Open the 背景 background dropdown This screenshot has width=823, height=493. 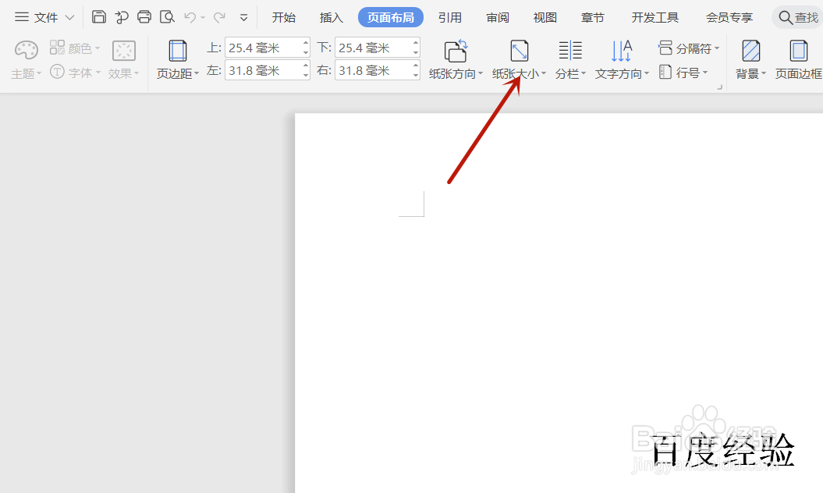coord(750,60)
